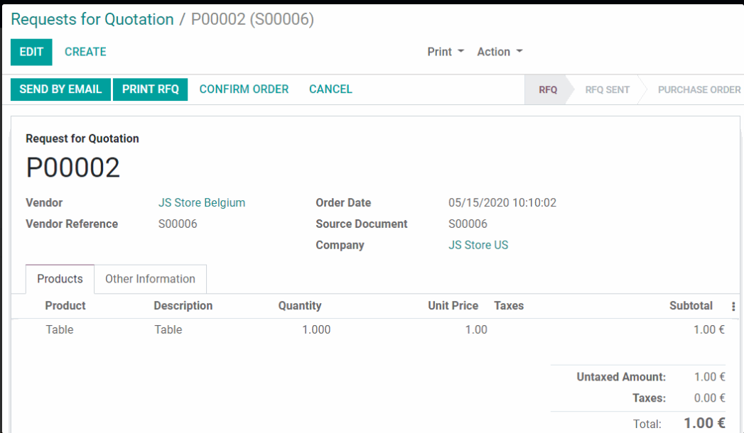Expand the Print dropdown
This screenshot has height=433, width=744.
point(445,52)
